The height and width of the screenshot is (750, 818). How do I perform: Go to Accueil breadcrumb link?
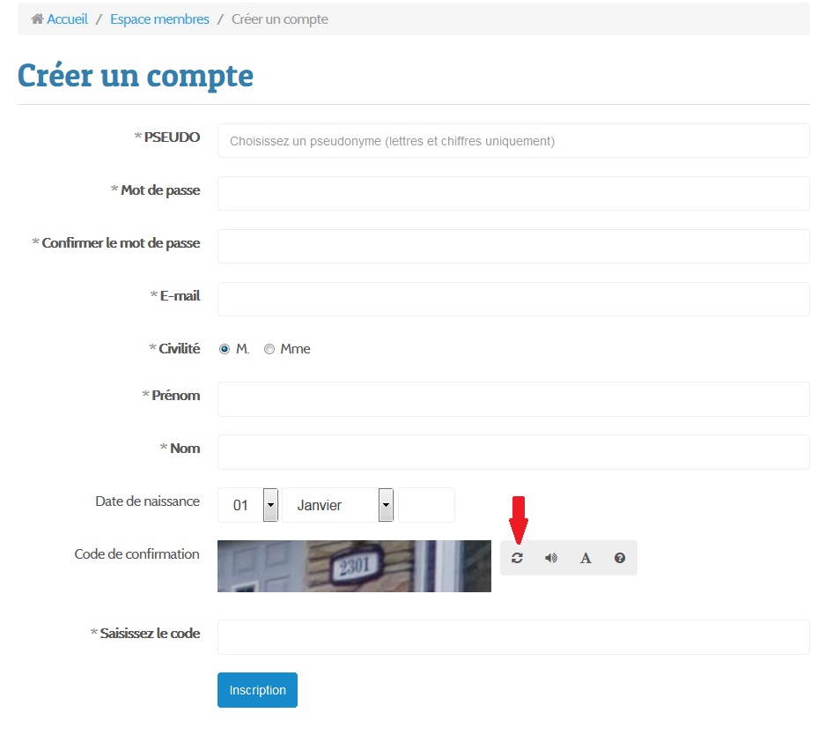[67, 19]
